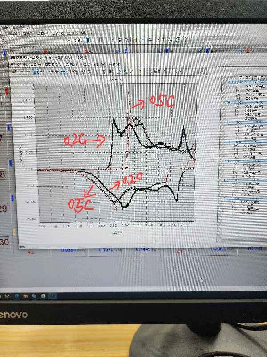Viewport: 267px width, 357px height.
Task: Open the combo box at the right of the chart toolbar
Action: (x=176, y=71)
